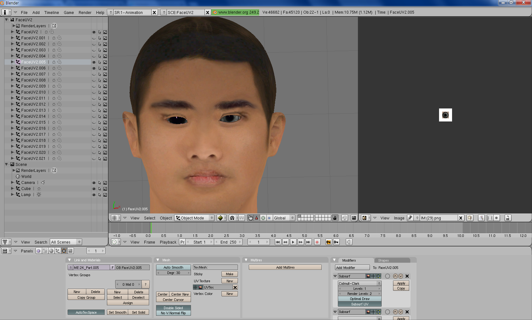
Task: Toggle visibility eye of FaceUV2.006
Action: tap(94, 68)
